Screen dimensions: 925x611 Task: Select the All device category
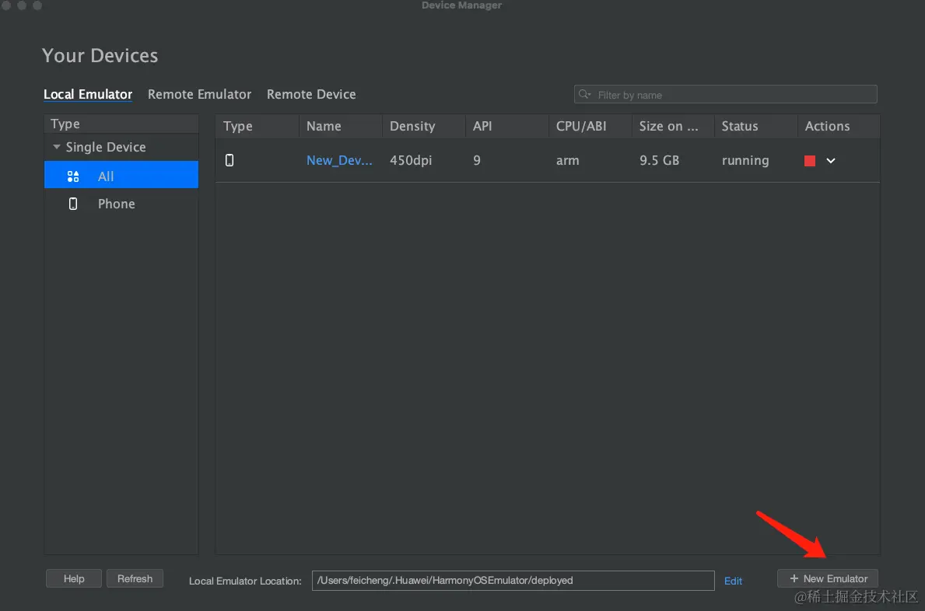point(121,175)
